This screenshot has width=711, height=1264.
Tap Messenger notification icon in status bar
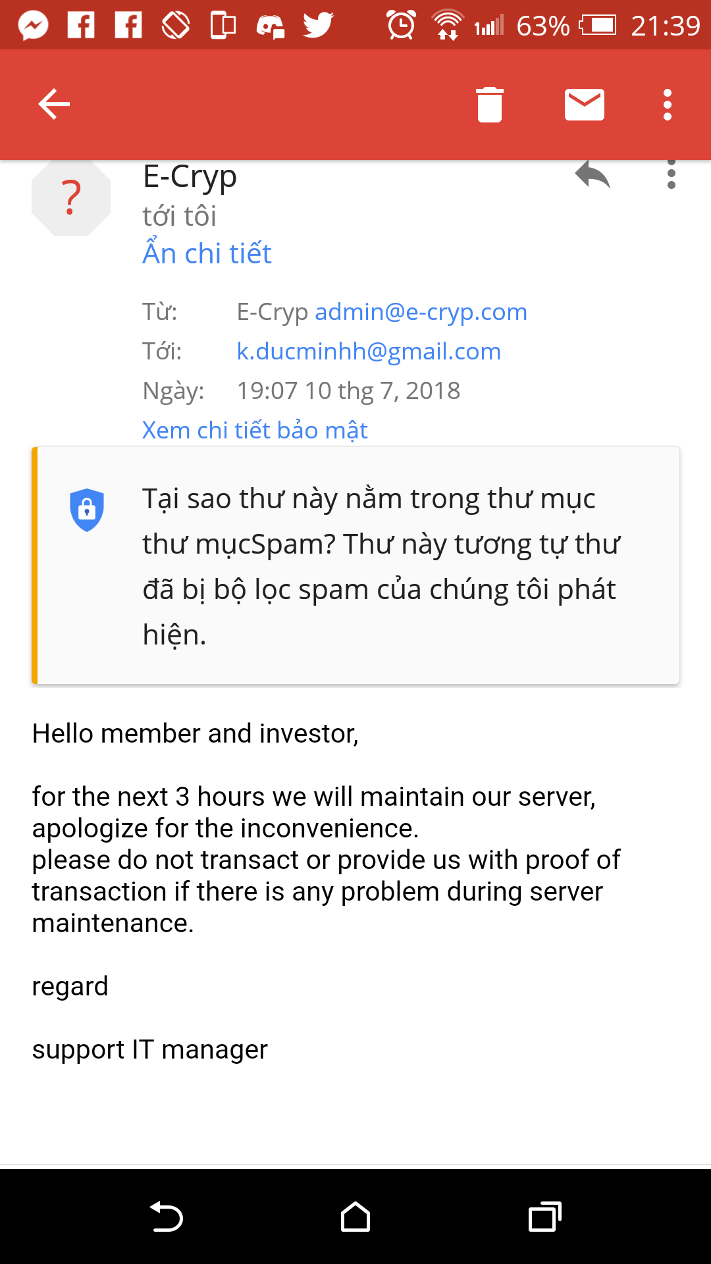33,26
